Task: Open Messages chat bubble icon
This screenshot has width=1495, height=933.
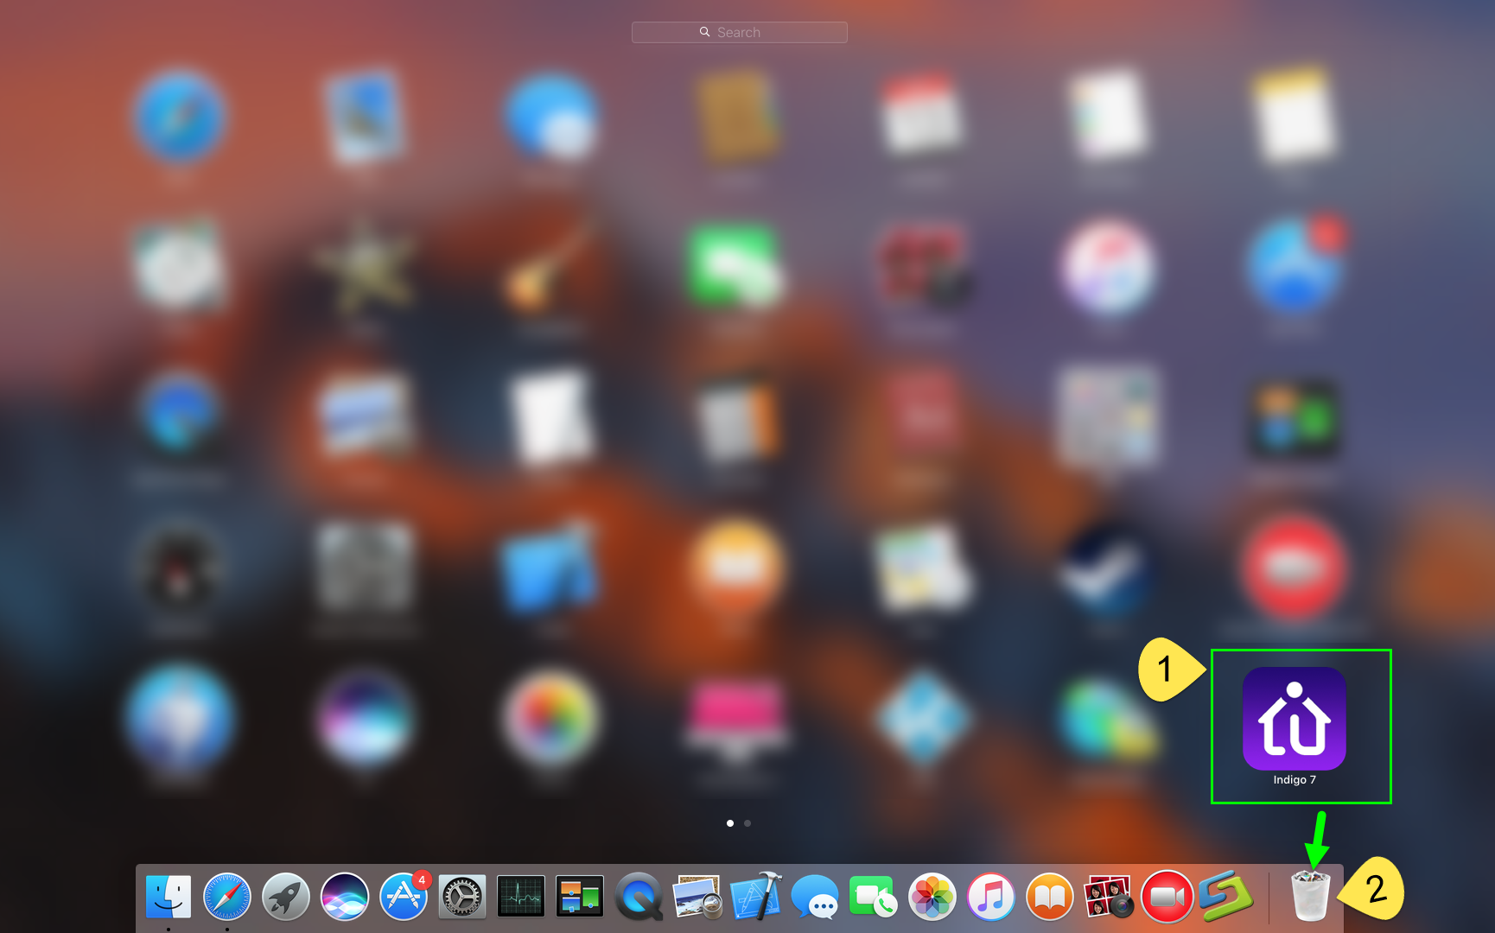Action: (x=814, y=897)
